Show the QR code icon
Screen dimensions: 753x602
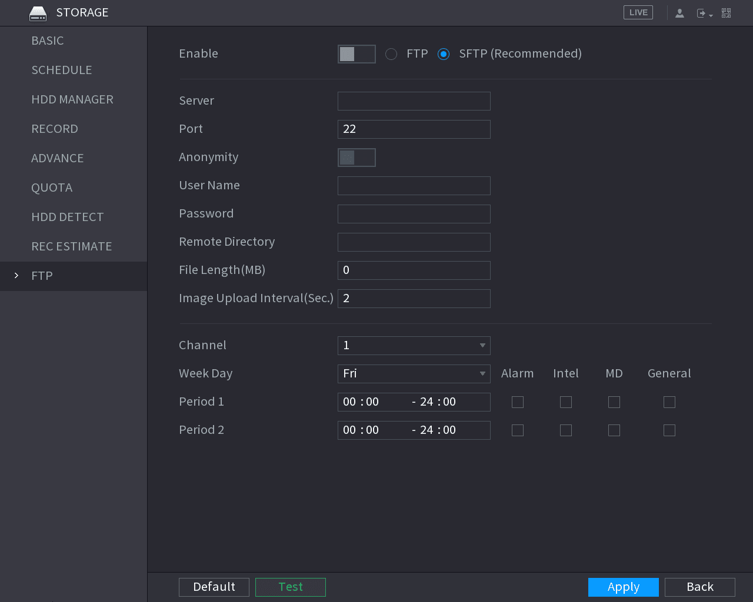[727, 13]
